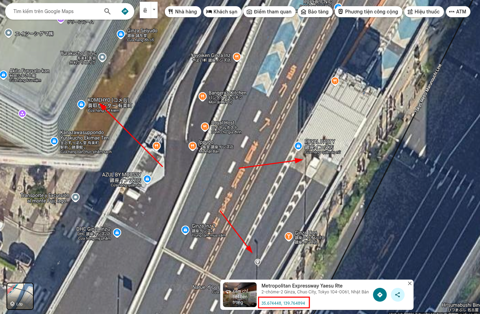Click the Ippudo ramen restaurant pin
The height and width of the screenshot is (314, 480).
(x=193, y=146)
